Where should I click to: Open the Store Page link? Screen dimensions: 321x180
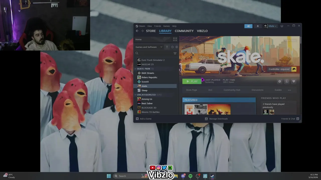(191, 90)
